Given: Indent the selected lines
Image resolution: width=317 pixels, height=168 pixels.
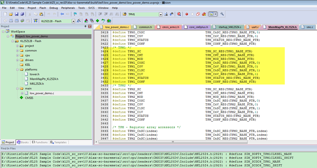Looking at the screenshot, I should pos(100,14).
